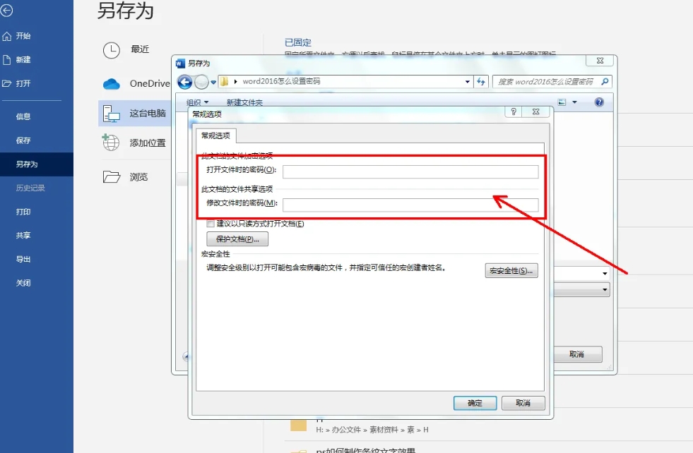Click 取消 in the Save As dialog
The image size is (693, 453).
(x=576, y=354)
